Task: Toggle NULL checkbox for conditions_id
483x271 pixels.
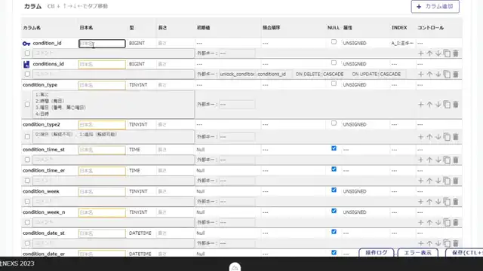Action: pos(334,62)
